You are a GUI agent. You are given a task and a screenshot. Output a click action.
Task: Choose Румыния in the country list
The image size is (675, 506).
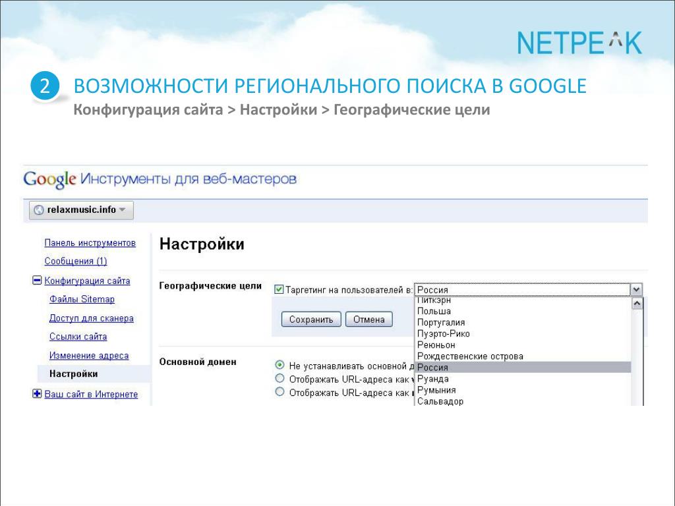pyautogui.click(x=523, y=390)
